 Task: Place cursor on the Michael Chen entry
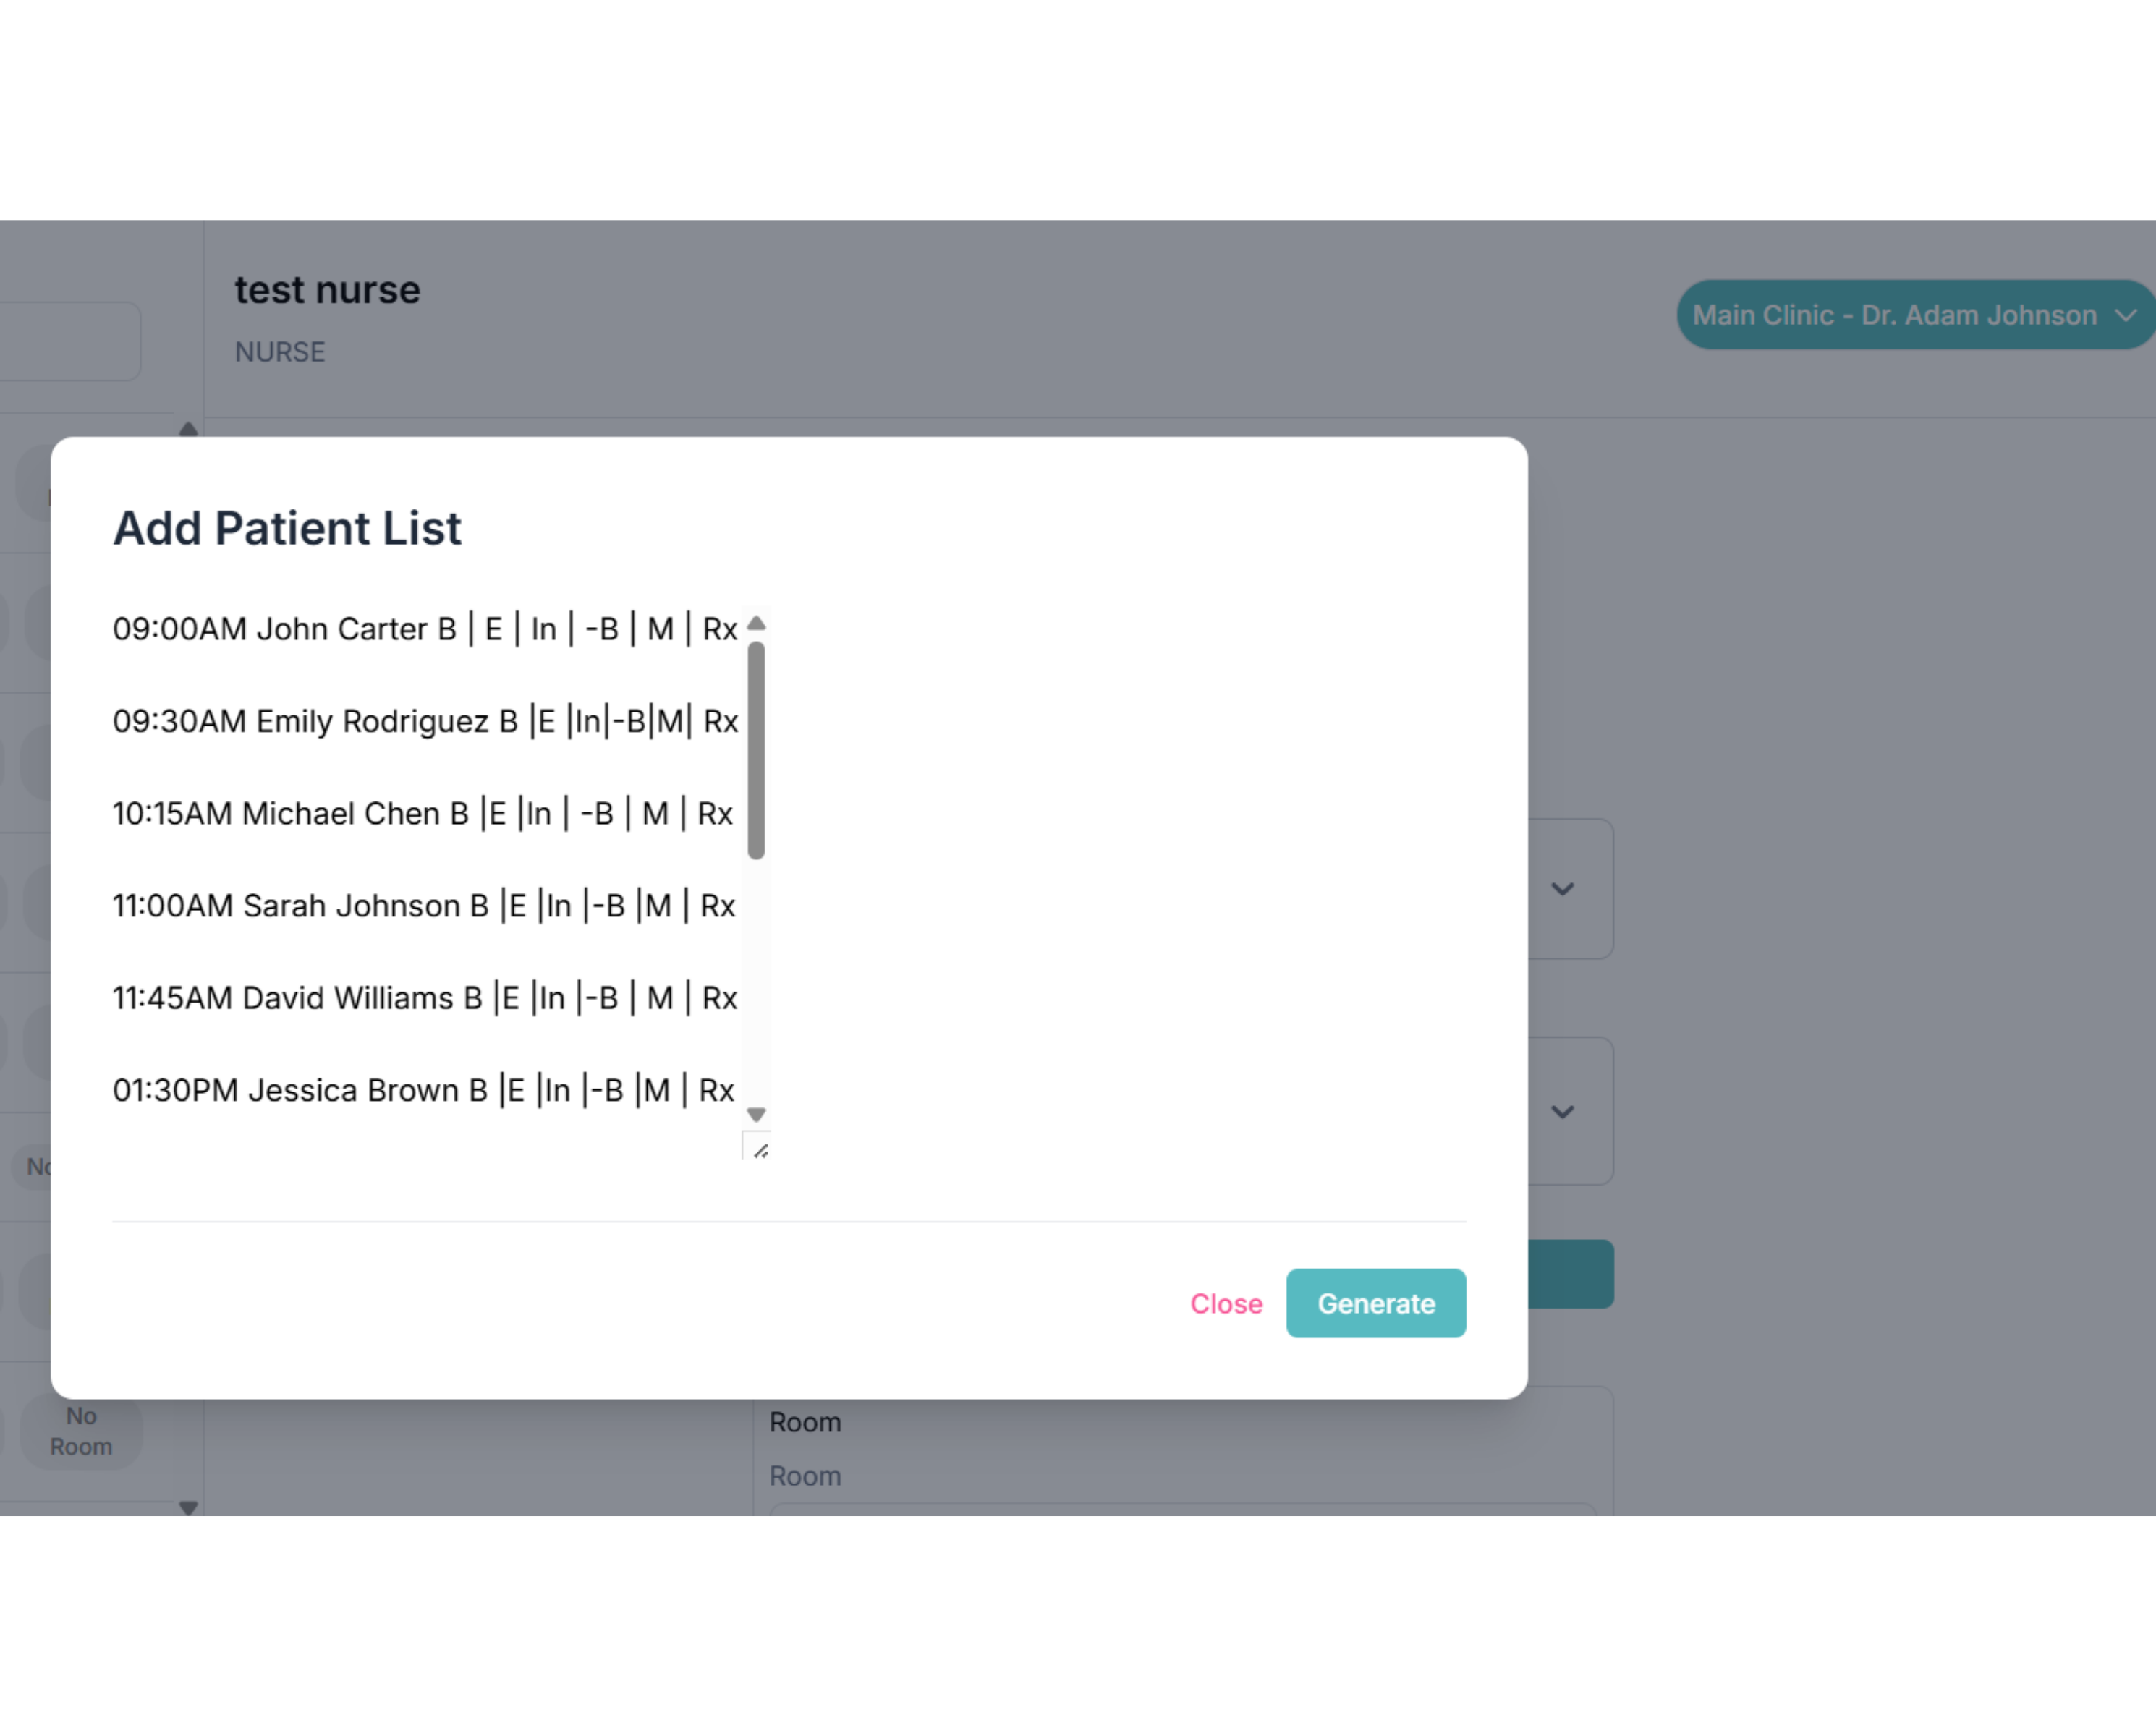[x=422, y=813]
